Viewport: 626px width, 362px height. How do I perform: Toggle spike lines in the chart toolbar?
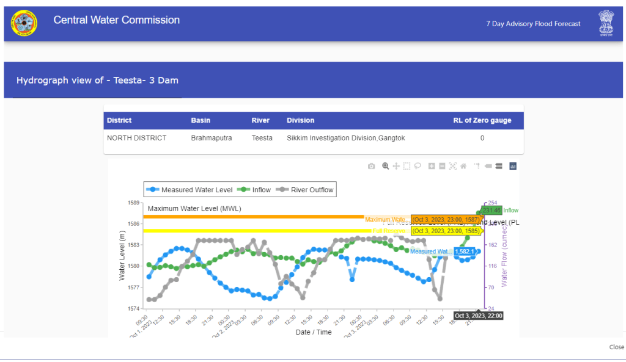point(476,166)
